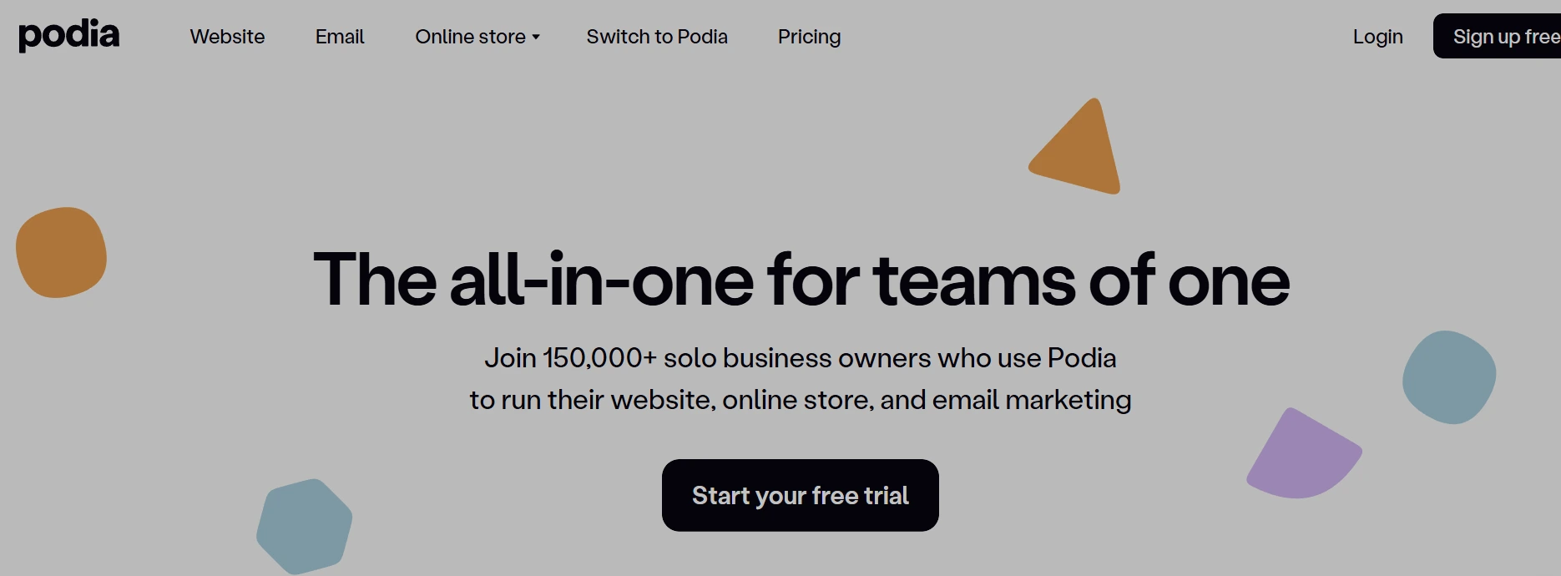Open the Website nav link
Viewport: 1561px width, 576px height.
pyautogui.click(x=227, y=37)
